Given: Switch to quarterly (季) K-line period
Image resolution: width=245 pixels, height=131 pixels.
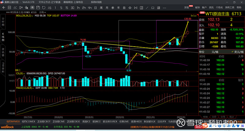Looking at the screenshot, I should tap(113, 8).
